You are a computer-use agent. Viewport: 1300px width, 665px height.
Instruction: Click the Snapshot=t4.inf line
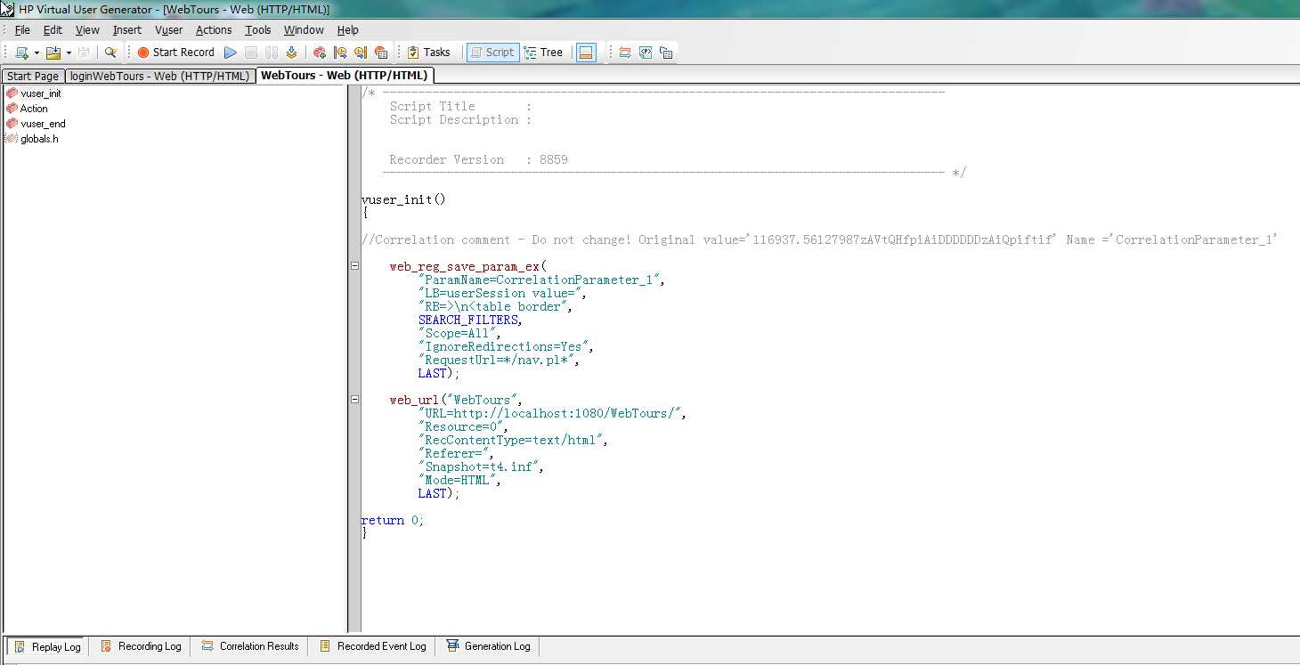pos(479,466)
